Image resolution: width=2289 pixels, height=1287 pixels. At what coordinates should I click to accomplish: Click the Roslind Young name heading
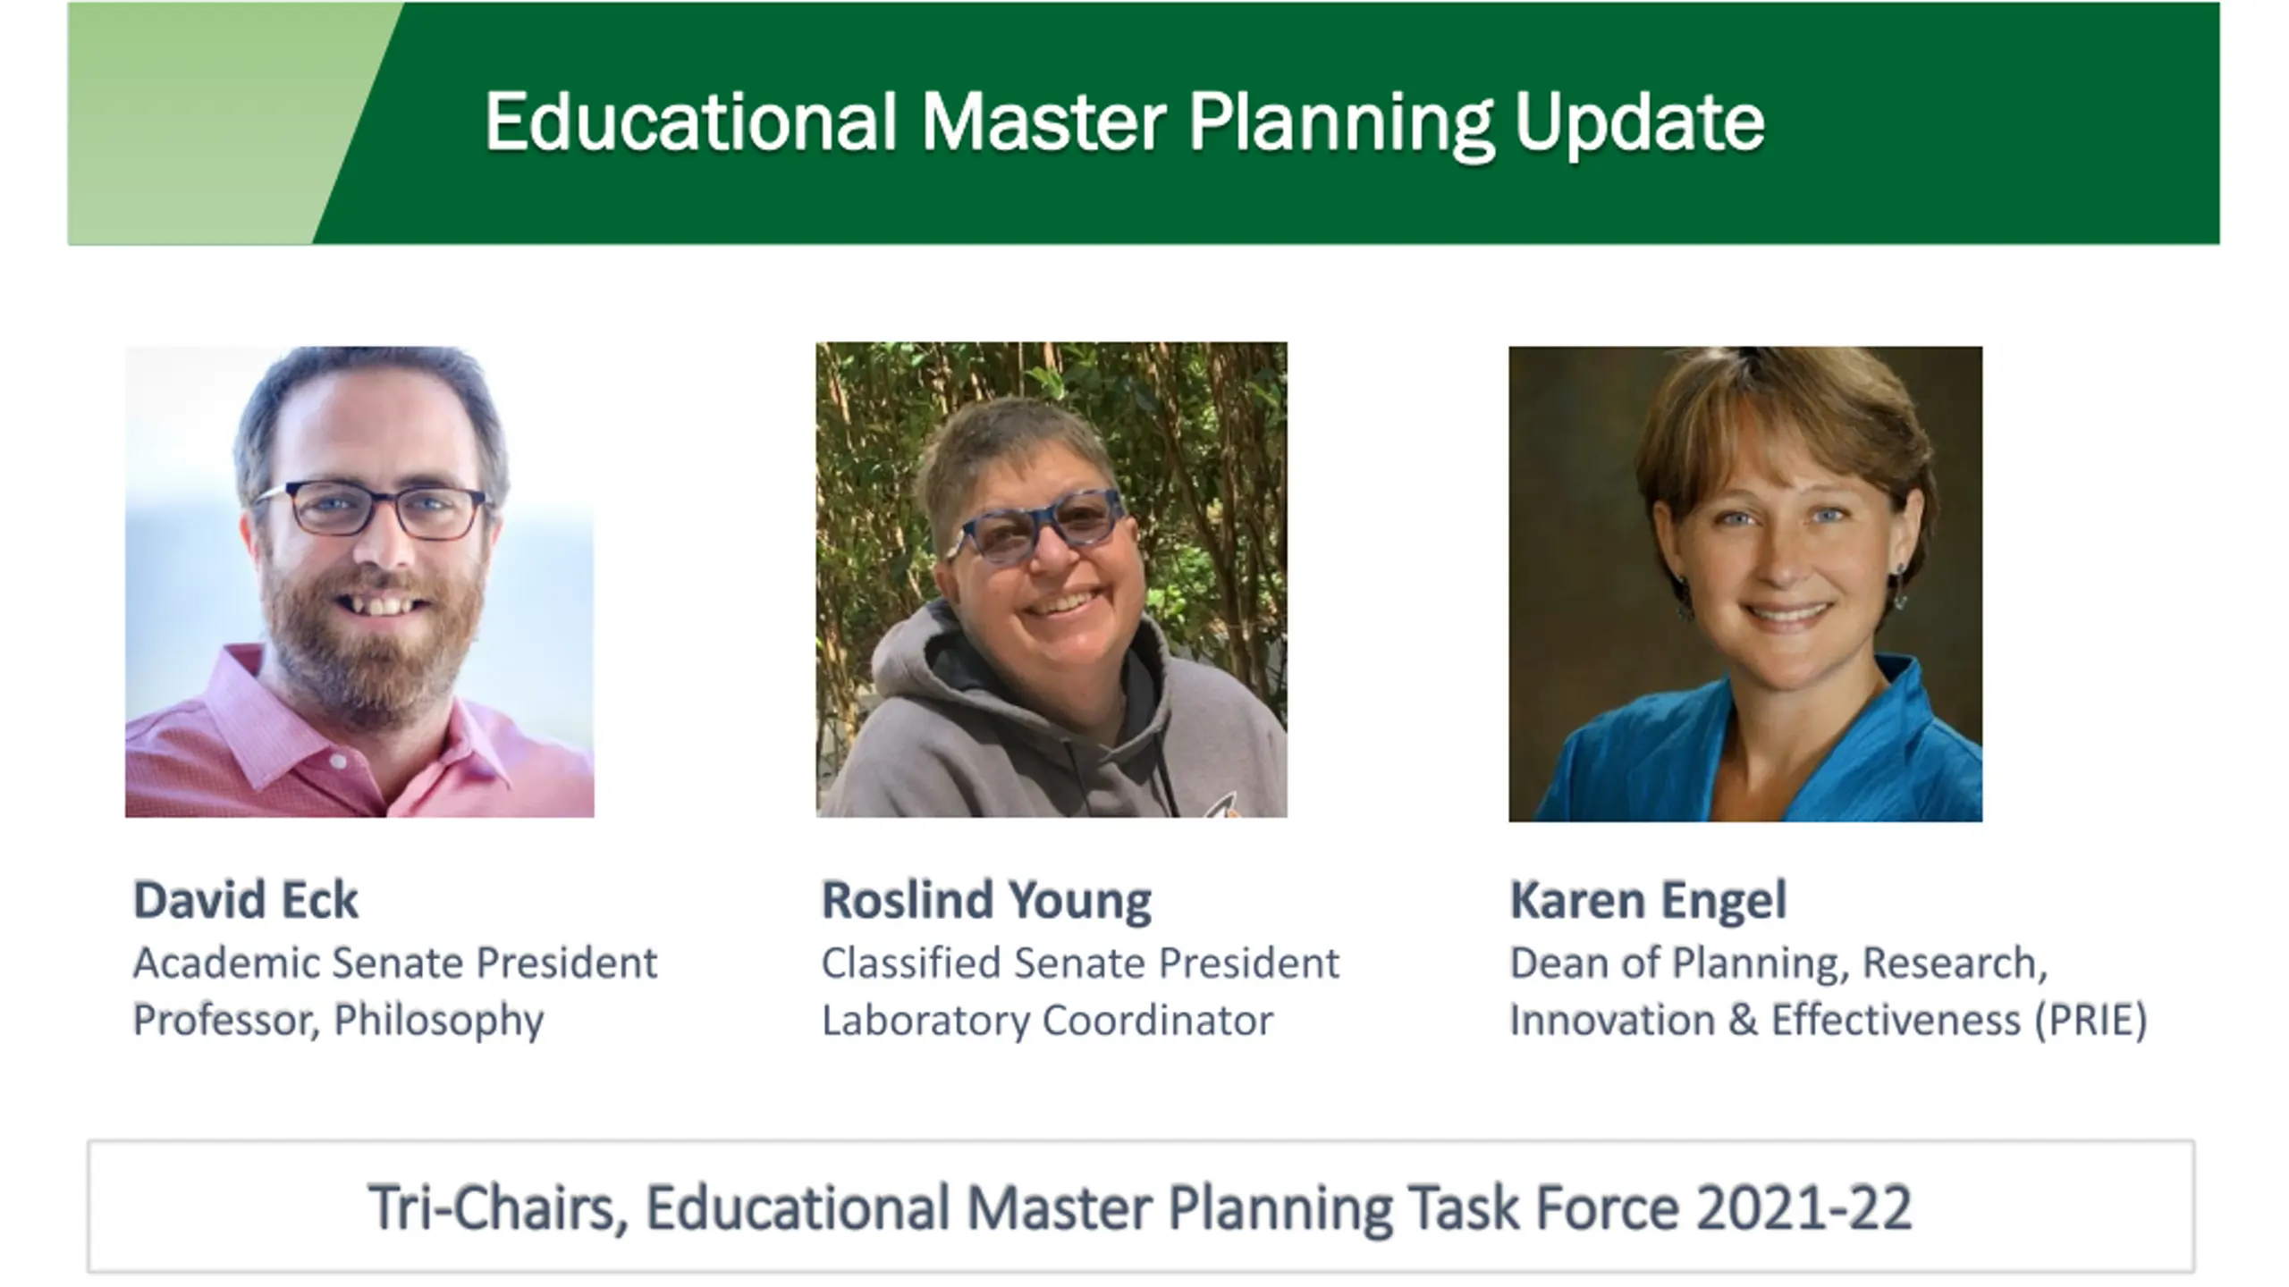point(986,899)
